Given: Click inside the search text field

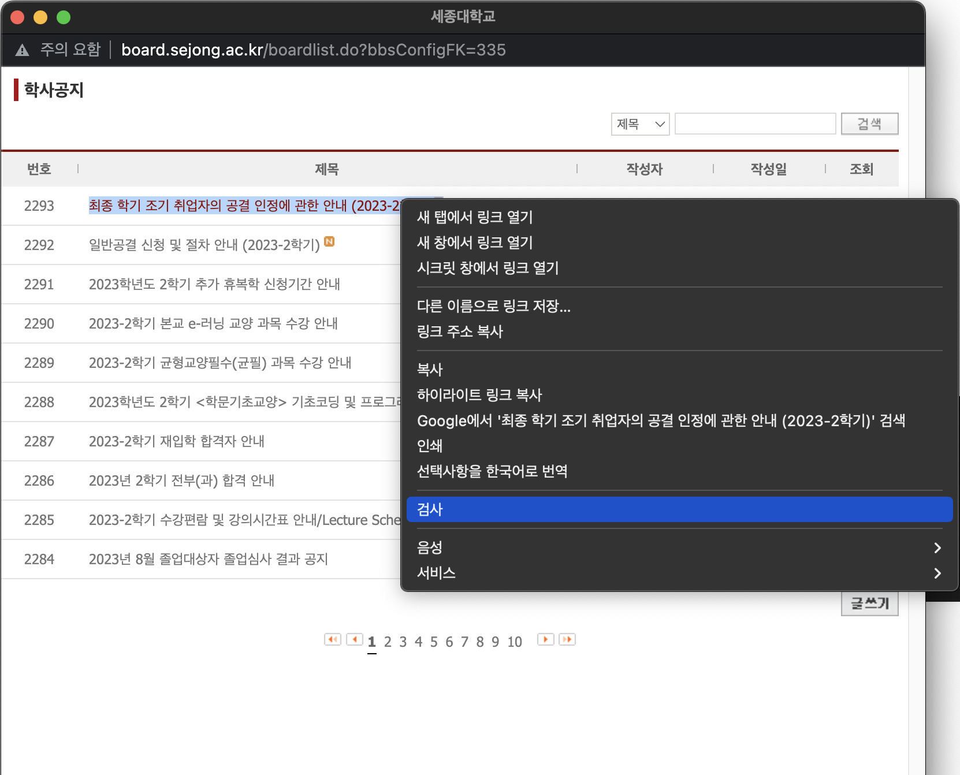Looking at the screenshot, I should click(754, 124).
